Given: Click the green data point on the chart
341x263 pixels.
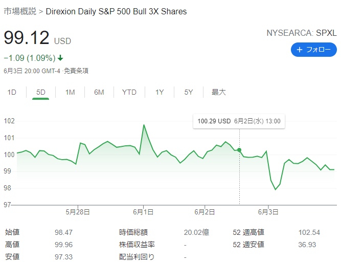Looking at the screenshot, I should tap(239, 150).
